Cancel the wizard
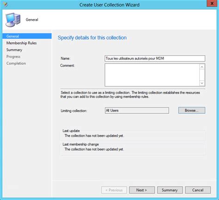 point(198,190)
